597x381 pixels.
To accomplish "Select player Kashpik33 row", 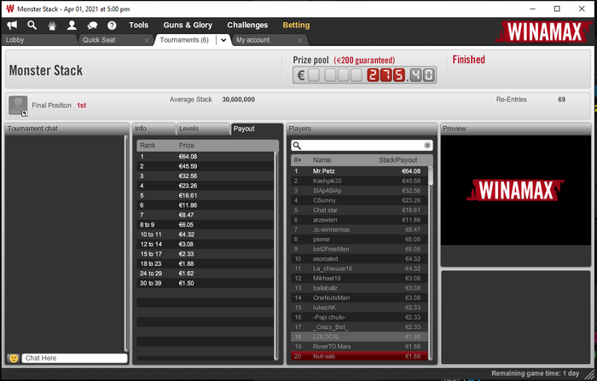I will [x=359, y=181].
